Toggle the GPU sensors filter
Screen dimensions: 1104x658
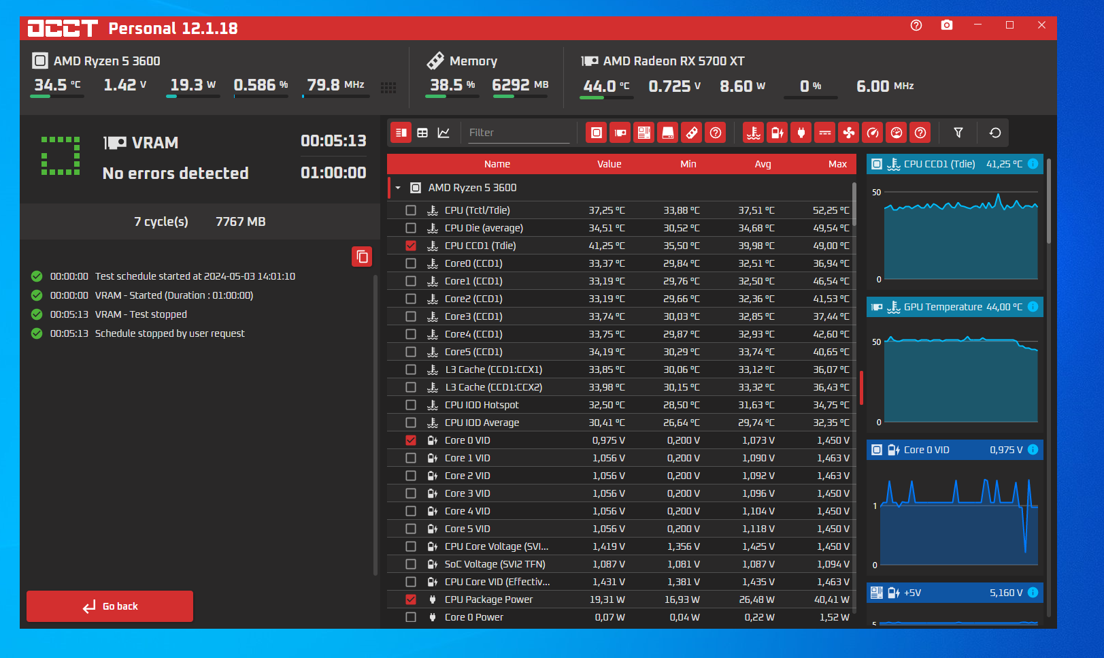pyautogui.click(x=620, y=133)
